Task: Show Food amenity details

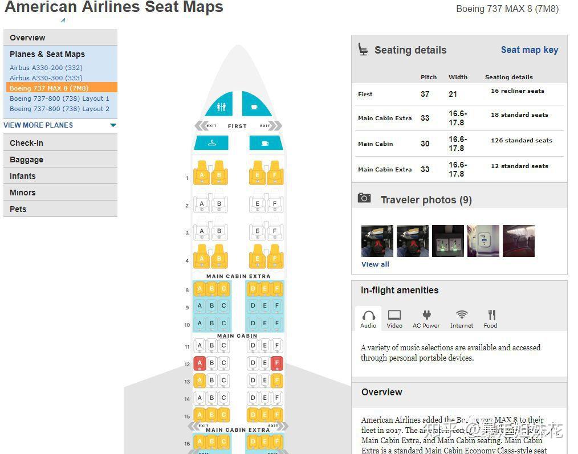Action: coord(491,319)
